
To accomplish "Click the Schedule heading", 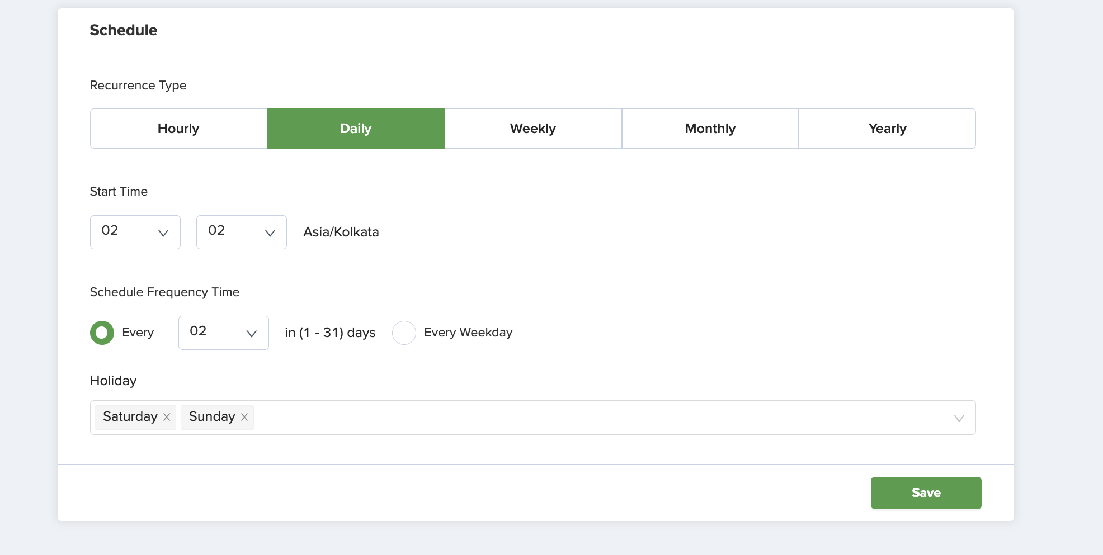I will coord(124,30).
